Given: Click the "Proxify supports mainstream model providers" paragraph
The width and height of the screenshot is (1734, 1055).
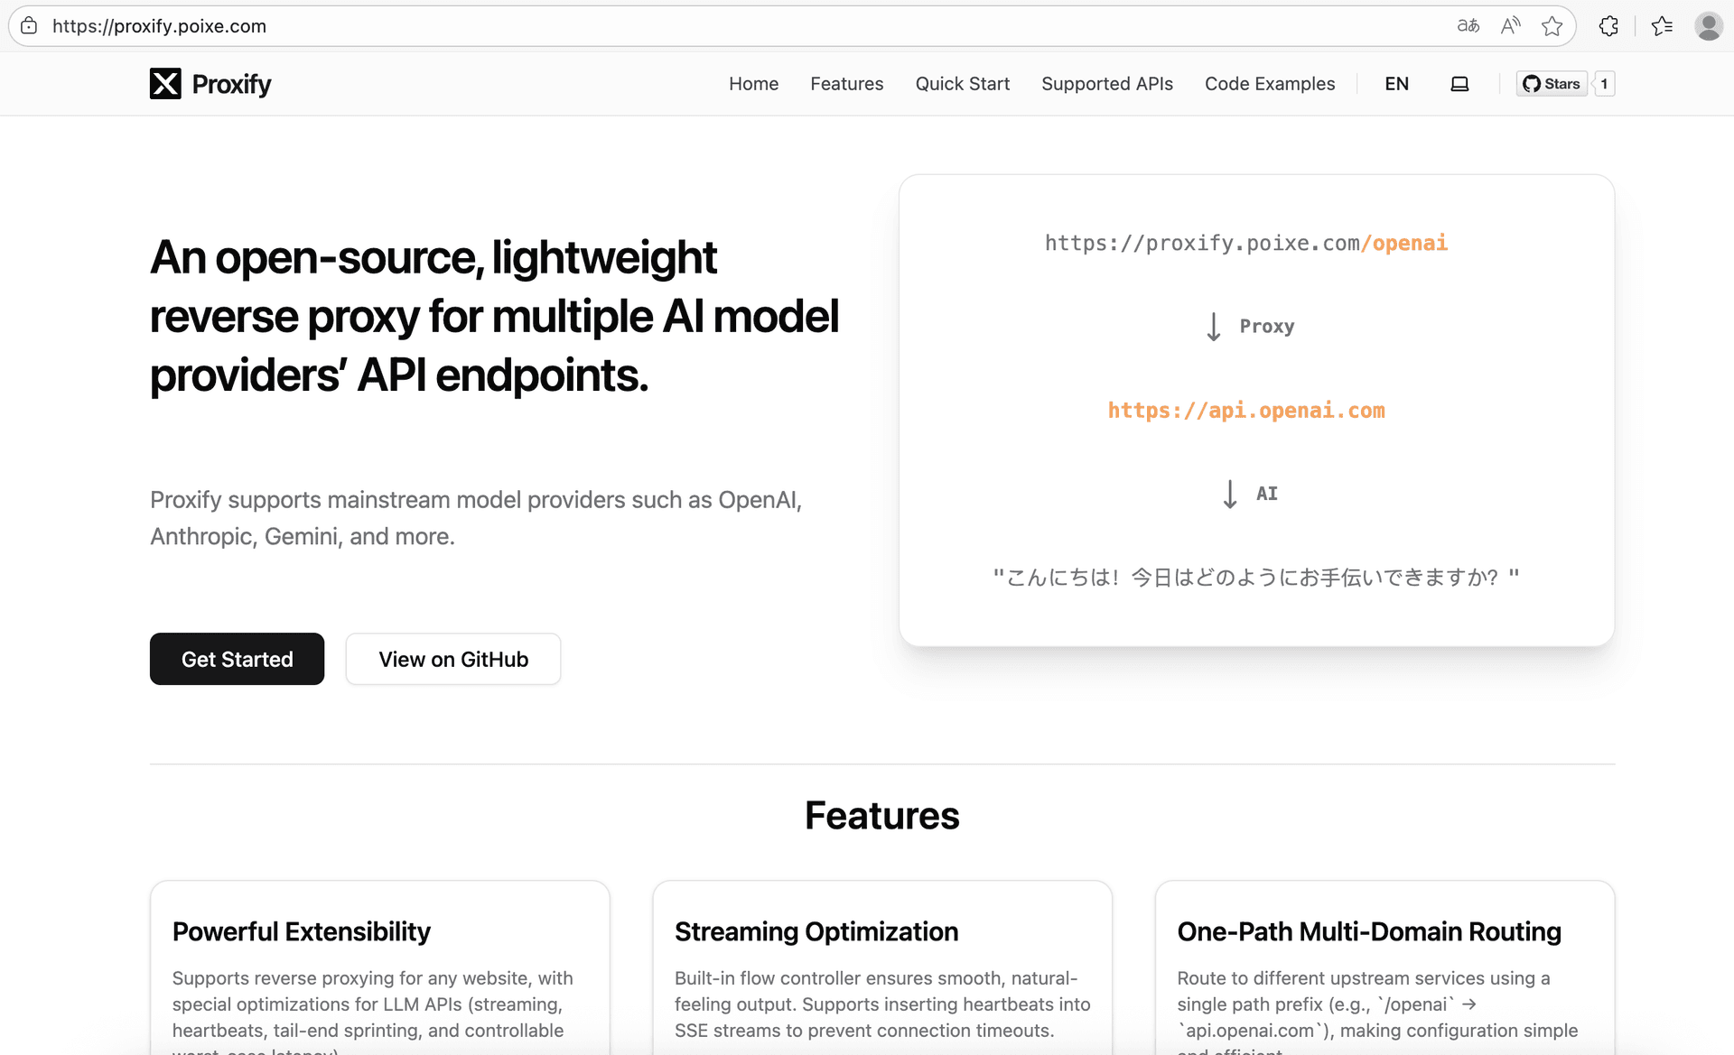Looking at the screenshot, I should coord(476,518).
